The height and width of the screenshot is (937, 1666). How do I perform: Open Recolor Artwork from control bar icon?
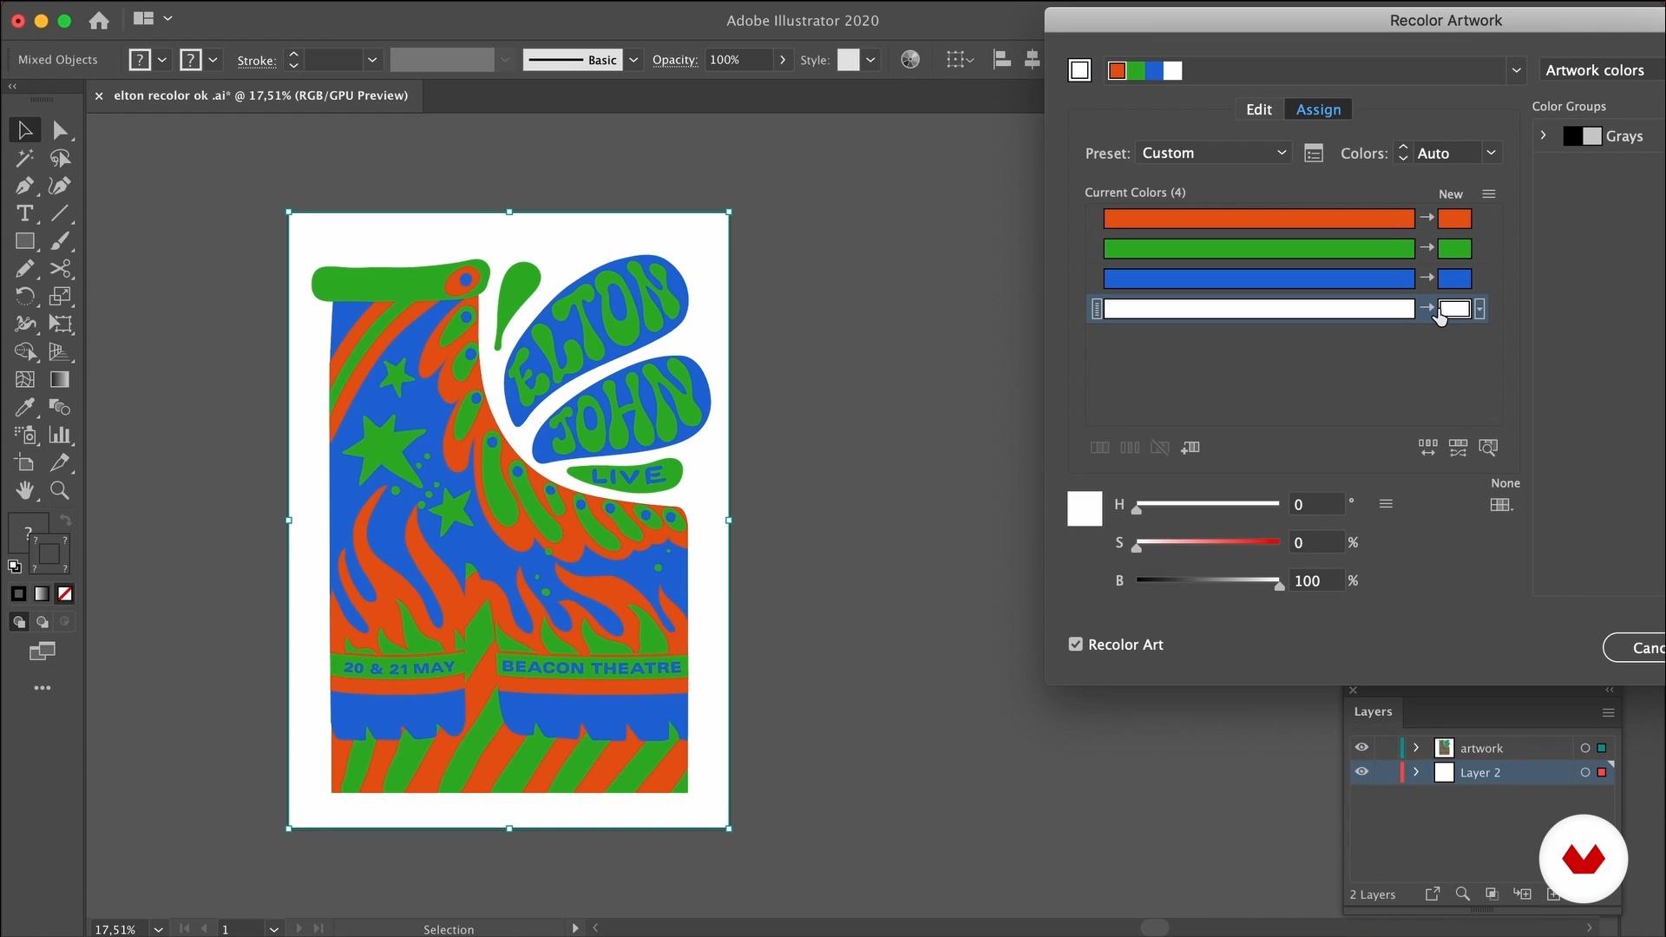pos(910,60)
